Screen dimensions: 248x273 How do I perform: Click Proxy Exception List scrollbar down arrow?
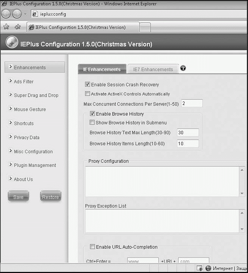242,229
